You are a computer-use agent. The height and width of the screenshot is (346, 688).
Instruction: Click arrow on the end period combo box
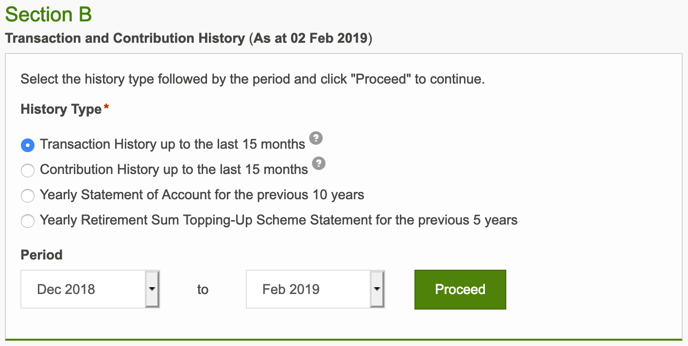point(377,289)
